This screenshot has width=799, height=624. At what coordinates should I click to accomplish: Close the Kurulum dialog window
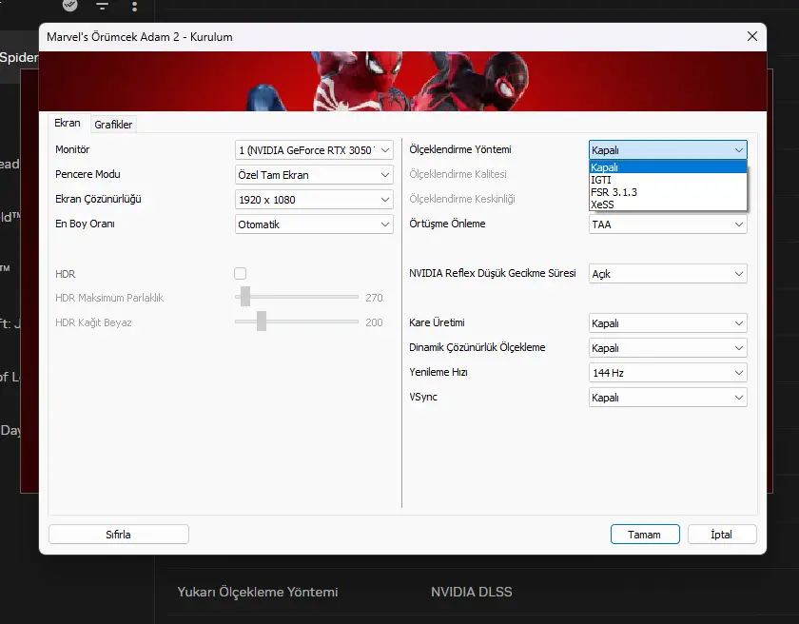pyautogui.click(x=752, y=36)
